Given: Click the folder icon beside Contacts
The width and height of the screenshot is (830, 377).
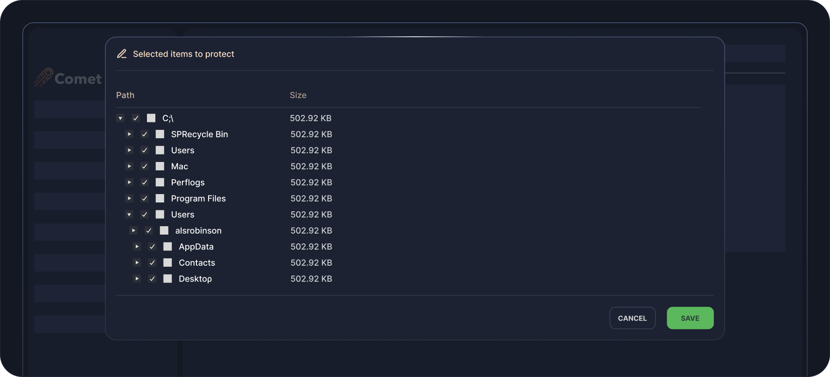Looking at the screenshot, I should click(168, 263).
